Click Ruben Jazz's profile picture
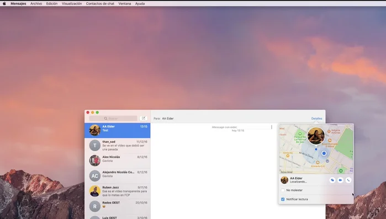Viewport: 386px width, 219px height. [95, 191]
